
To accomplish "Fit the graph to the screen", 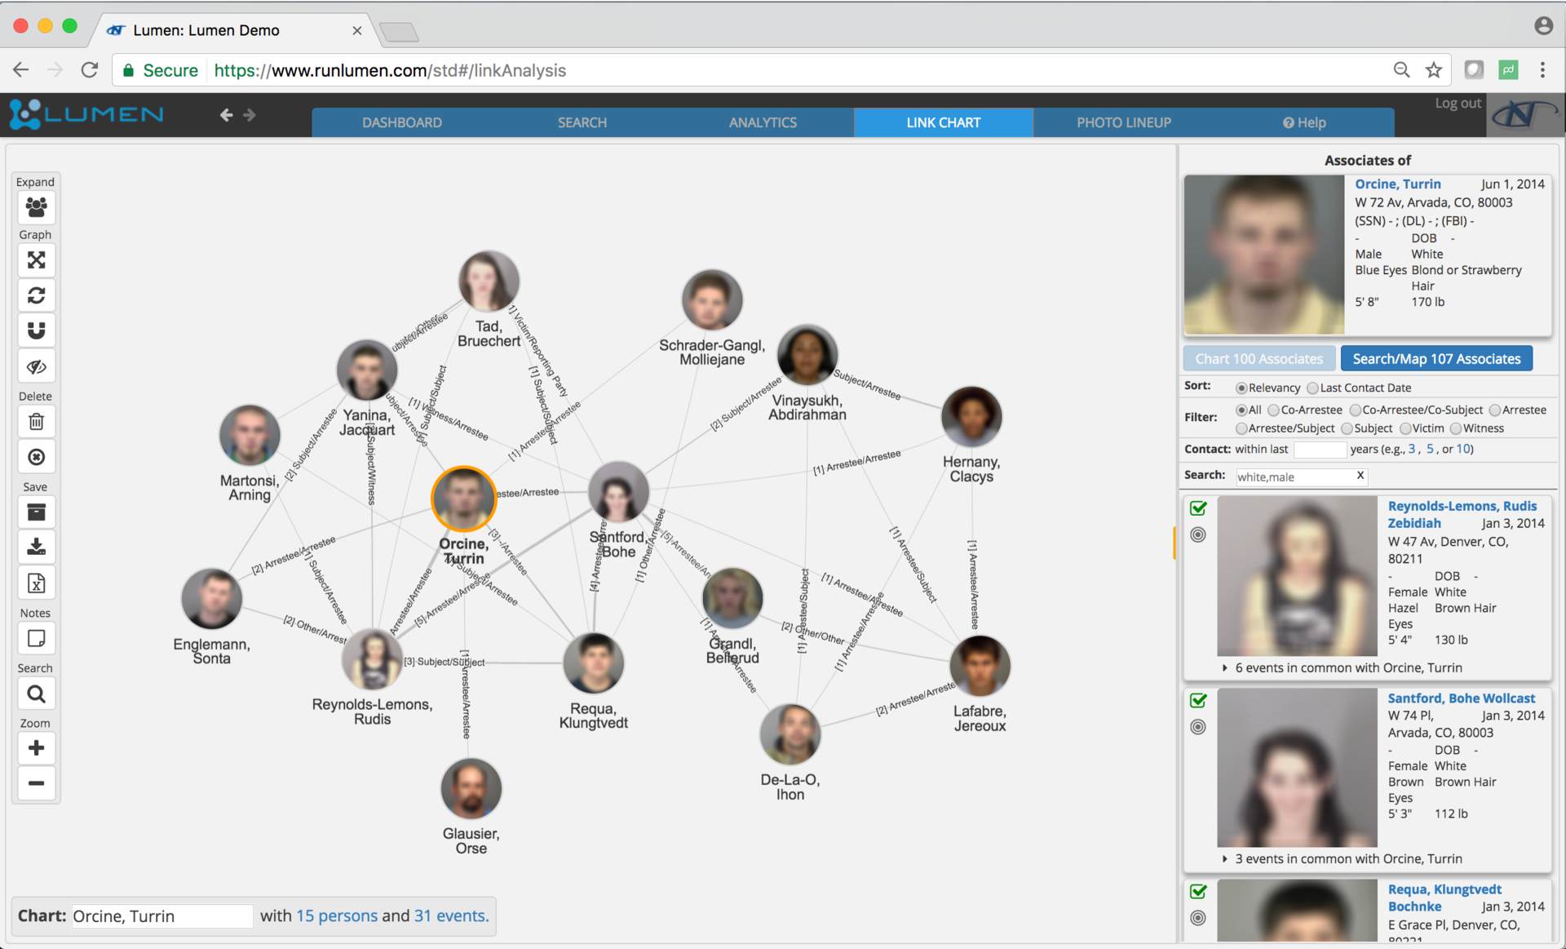I will [36, 260].
